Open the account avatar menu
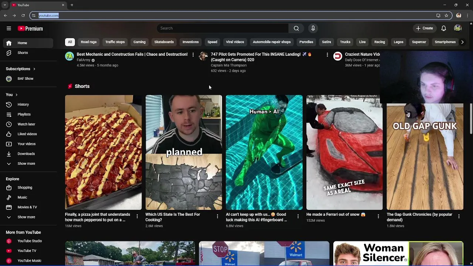Viewport: 473px width, 266px height. (458, 28)
